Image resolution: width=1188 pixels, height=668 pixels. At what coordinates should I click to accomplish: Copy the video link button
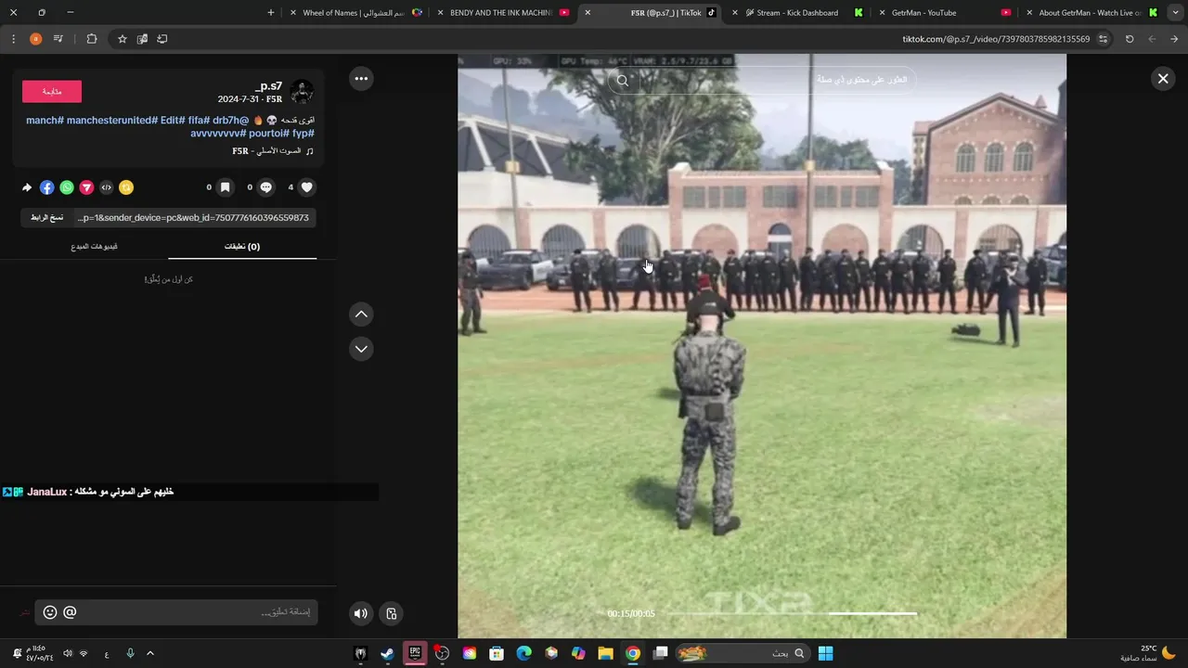coord(46,217)
